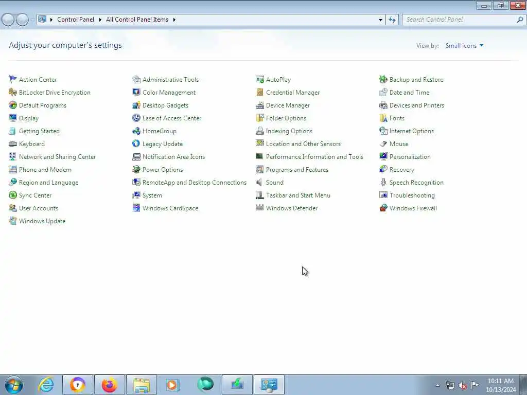Open User Accounts icon

[x=13, y=208]
